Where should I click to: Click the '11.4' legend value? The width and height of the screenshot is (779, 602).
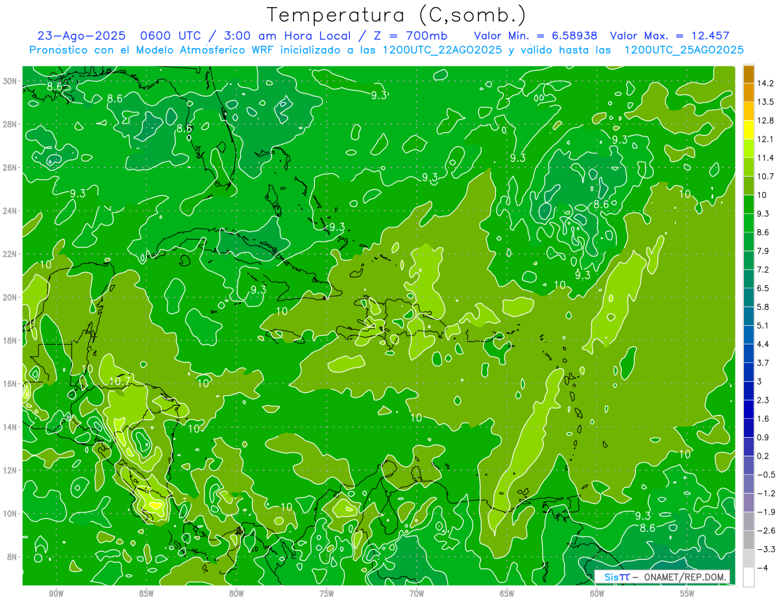765,158
